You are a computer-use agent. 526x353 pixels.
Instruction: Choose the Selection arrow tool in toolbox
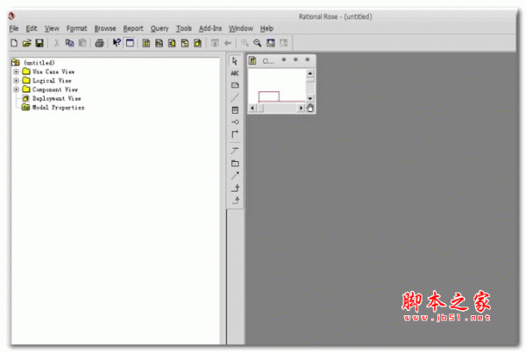click(235, 61)
